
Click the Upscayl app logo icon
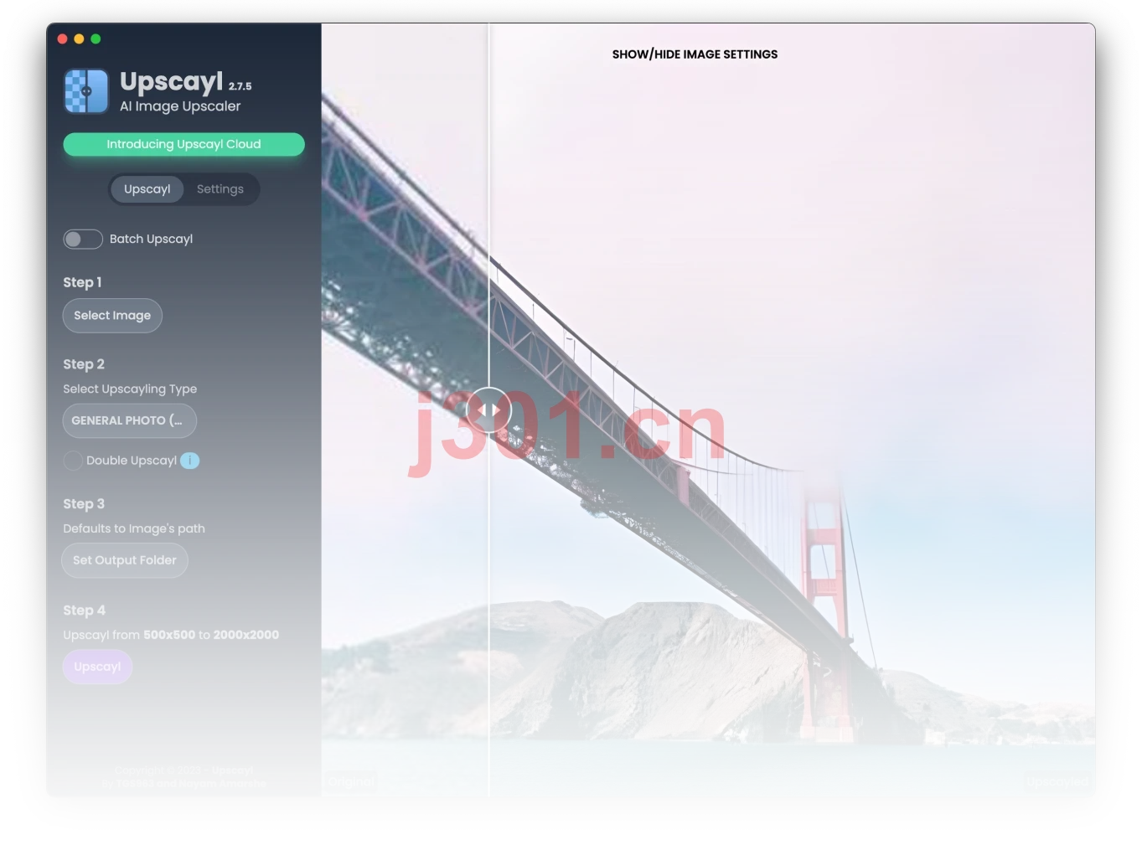[x=86, y=91]
